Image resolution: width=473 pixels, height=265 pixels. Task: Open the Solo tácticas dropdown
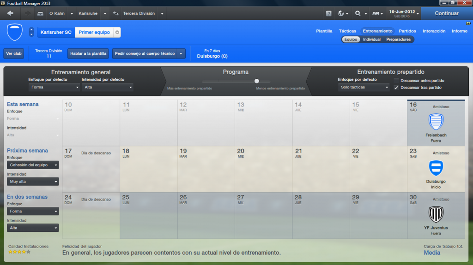[364, 87]
